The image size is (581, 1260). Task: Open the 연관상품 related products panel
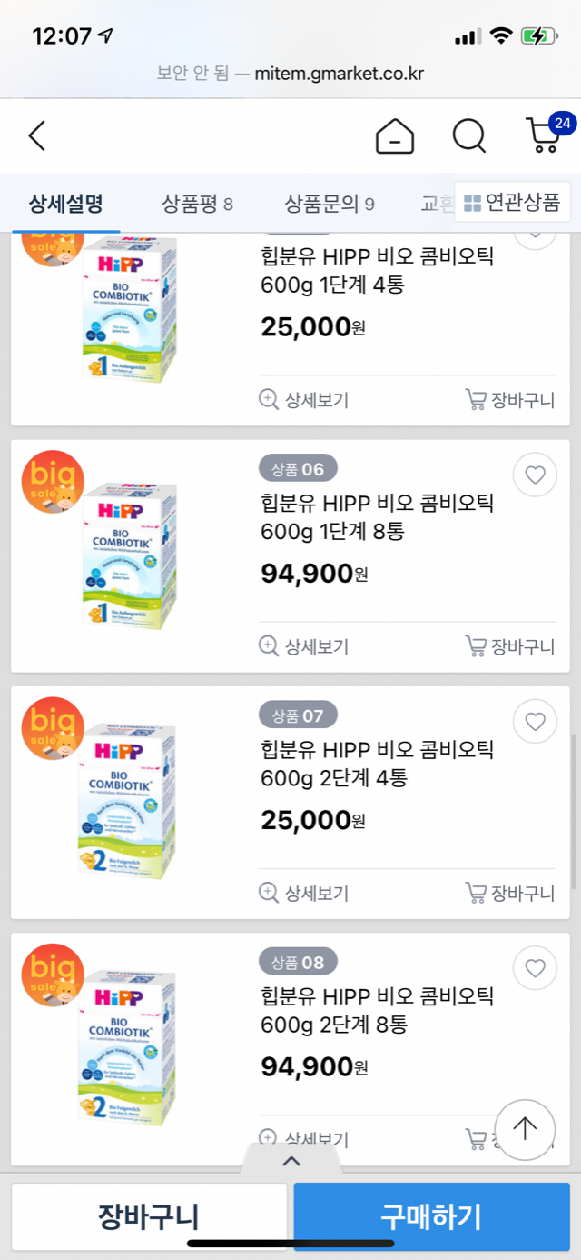point(512,202)
